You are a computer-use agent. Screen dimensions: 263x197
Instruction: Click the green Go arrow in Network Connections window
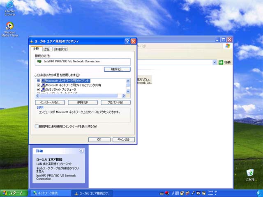221,62
